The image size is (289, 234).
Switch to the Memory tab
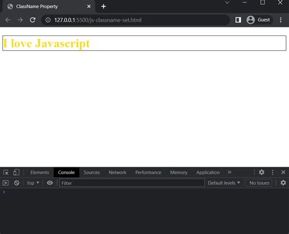(179, 172)
